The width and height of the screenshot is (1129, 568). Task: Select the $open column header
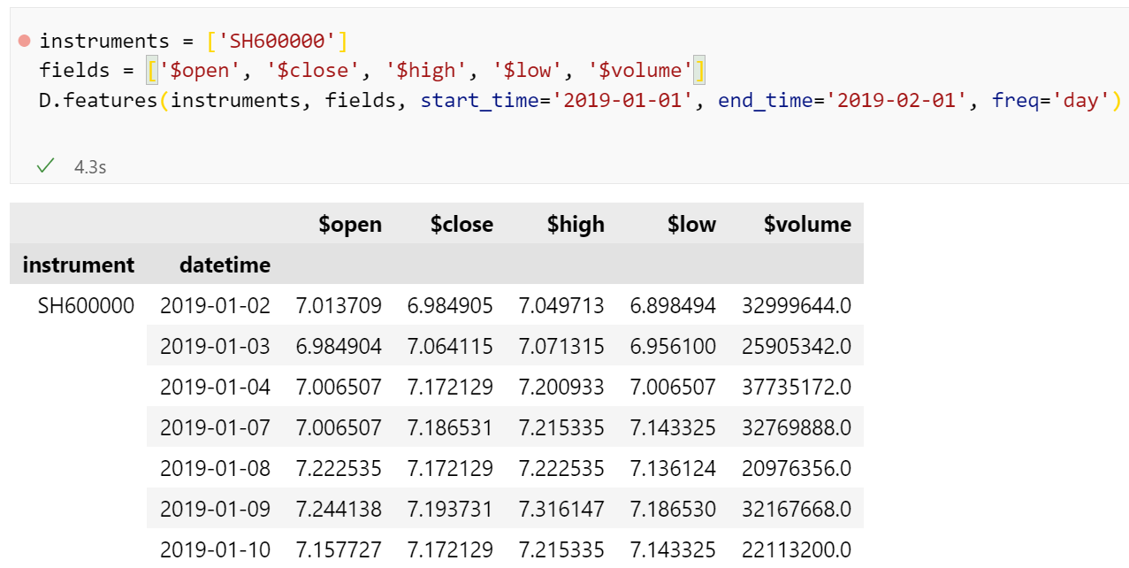(x=351, y=224)
